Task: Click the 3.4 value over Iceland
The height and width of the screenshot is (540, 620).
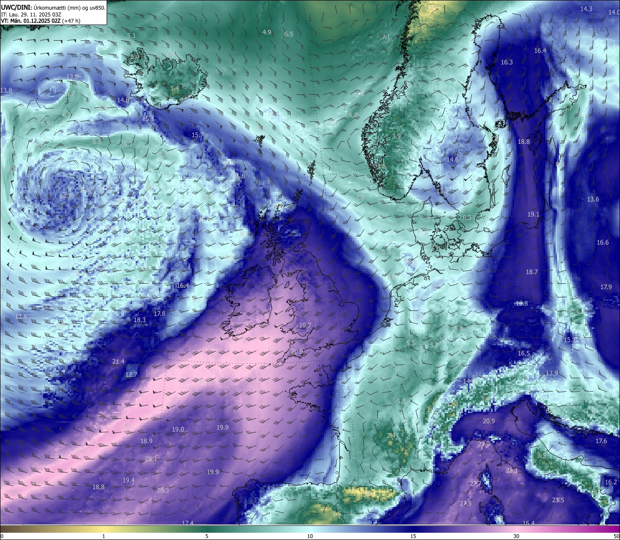Action: click(175, 89)
